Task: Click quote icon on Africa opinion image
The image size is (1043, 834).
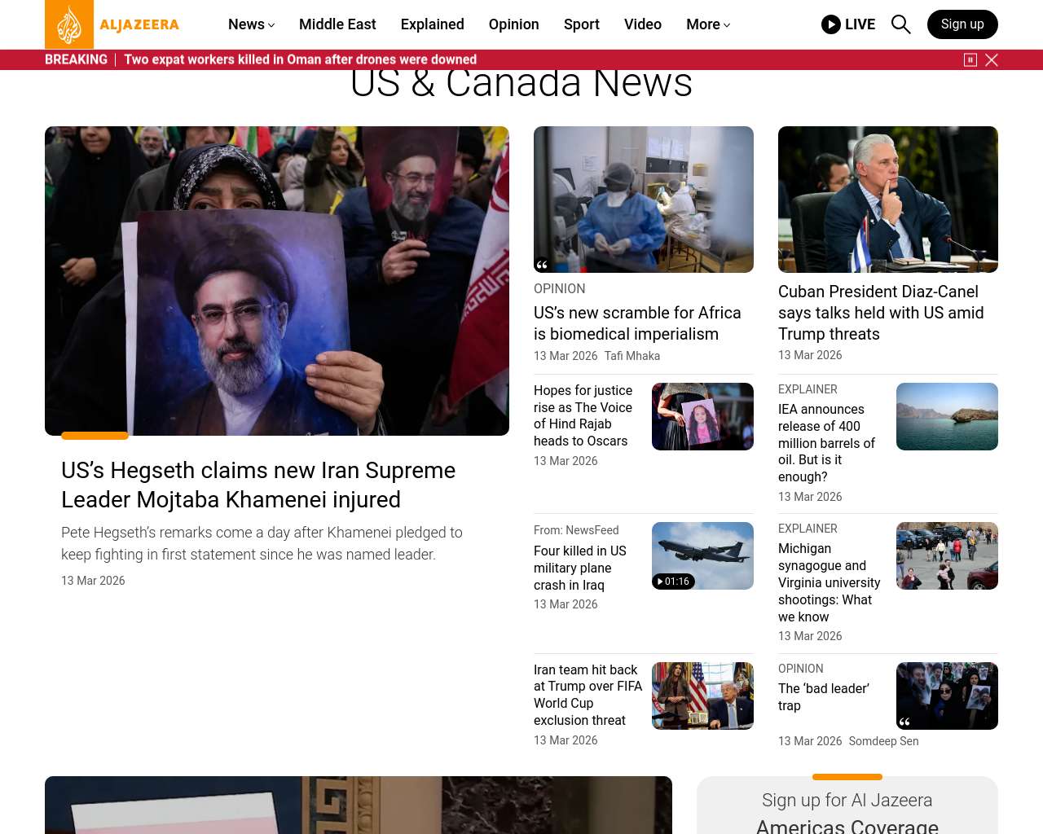Action: [x=542, y=264]
